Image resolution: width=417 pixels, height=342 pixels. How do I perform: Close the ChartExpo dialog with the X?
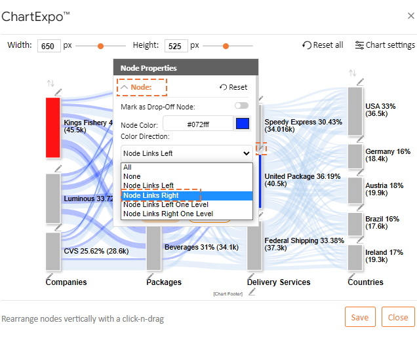point(411,16)
